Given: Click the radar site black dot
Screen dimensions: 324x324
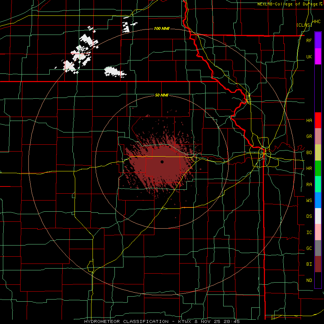Looking at the screenshot, I should [x=162, y=162].
